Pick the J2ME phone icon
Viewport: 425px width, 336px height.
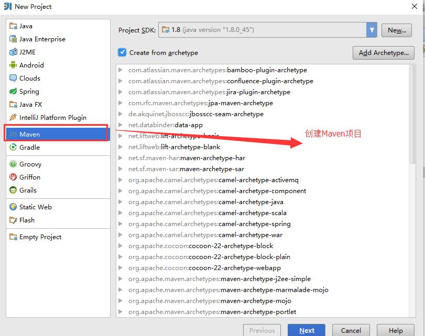tap(13, 52)
